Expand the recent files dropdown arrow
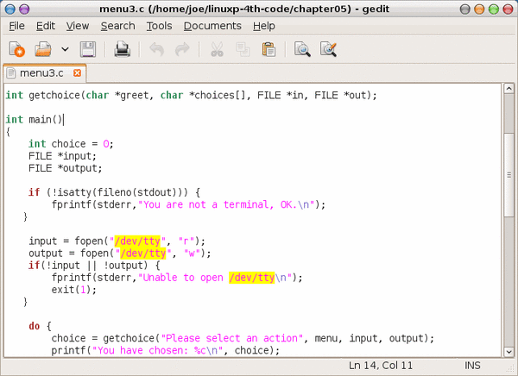The image size is (518, 376). click(65, 49)
